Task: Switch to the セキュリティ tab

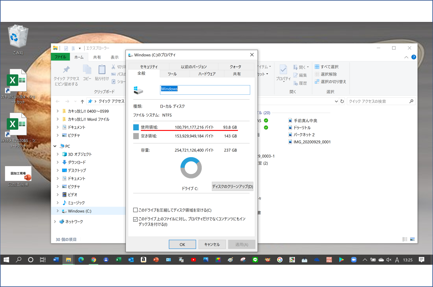Action: click(x=149, y=67)
